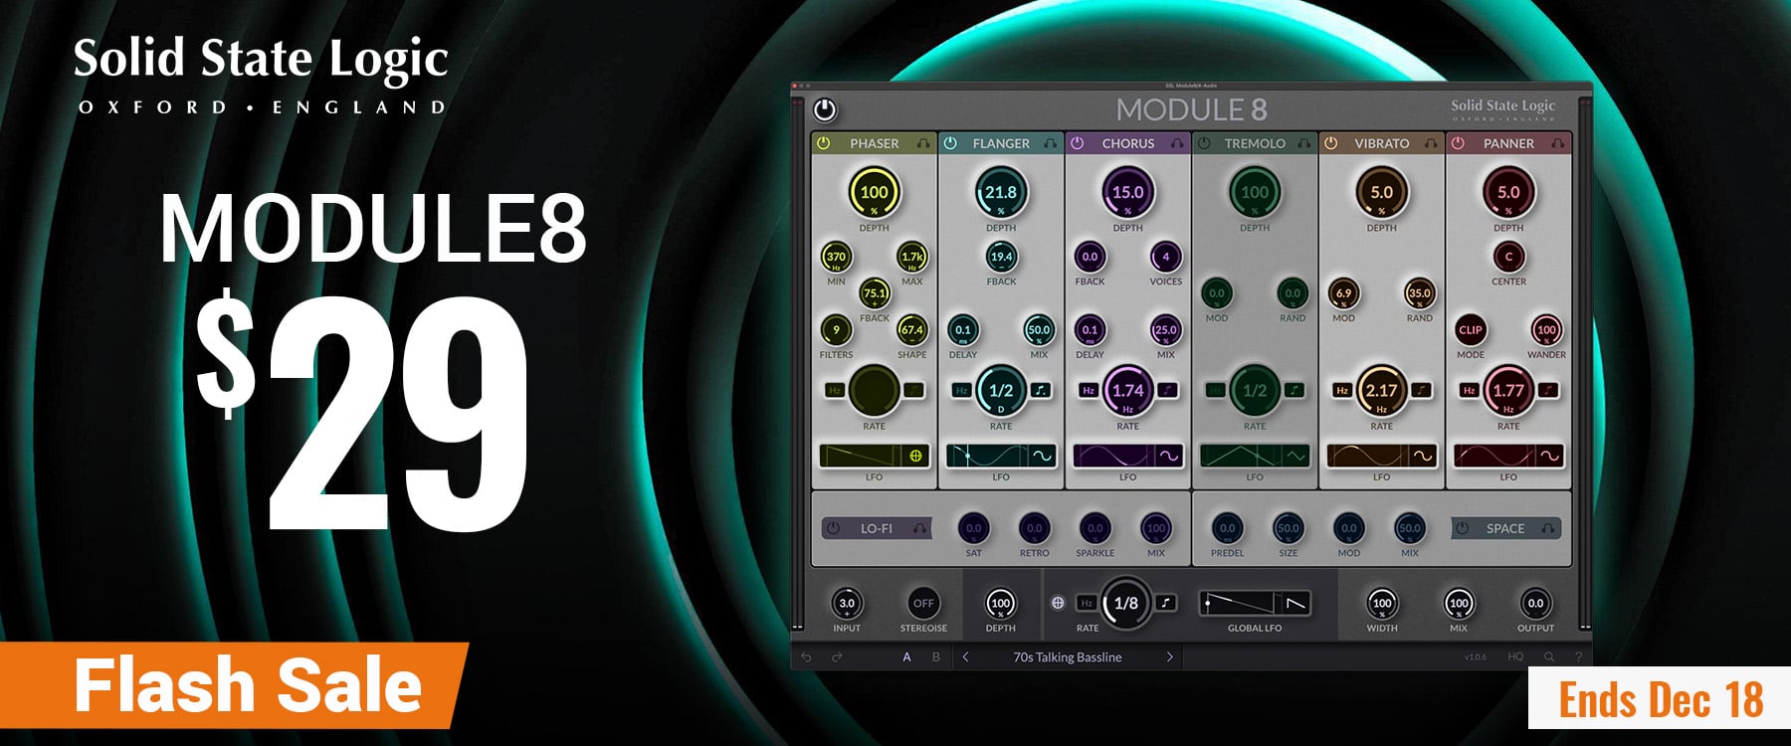Open the preset search magnifier icon
The image size is (1791, 746).
[1549, 657]
